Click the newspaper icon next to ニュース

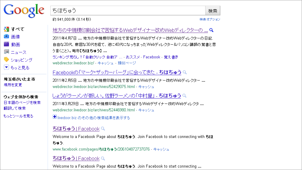pos(6,52)
